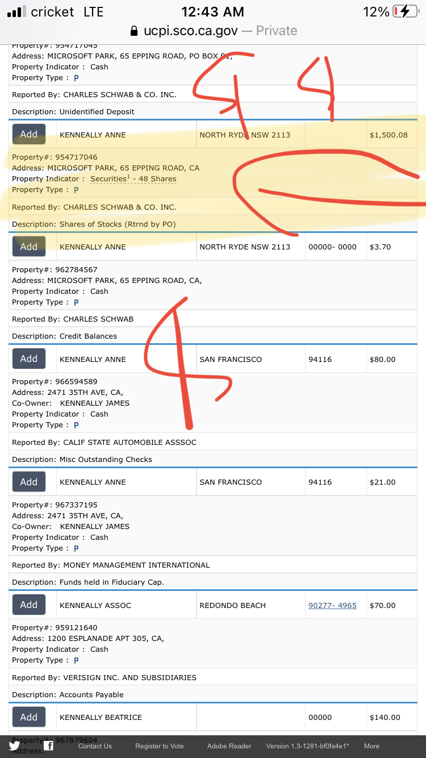Select the $80.00 amount cell

click(x=391, y=359)
